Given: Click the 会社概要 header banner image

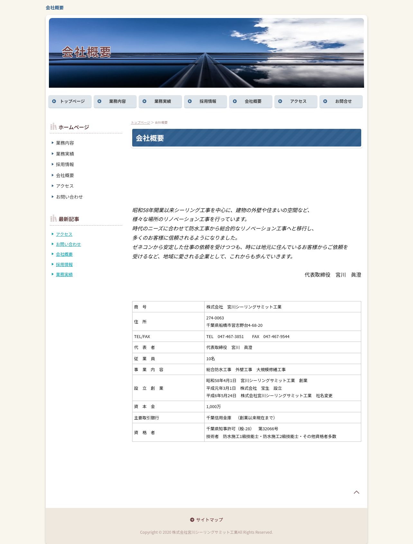Looking at the screenshot, I should (206, 53).
